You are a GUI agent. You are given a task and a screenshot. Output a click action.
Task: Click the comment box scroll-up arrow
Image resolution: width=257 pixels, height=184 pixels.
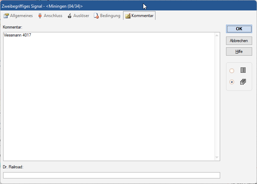[x=217, y=35]
